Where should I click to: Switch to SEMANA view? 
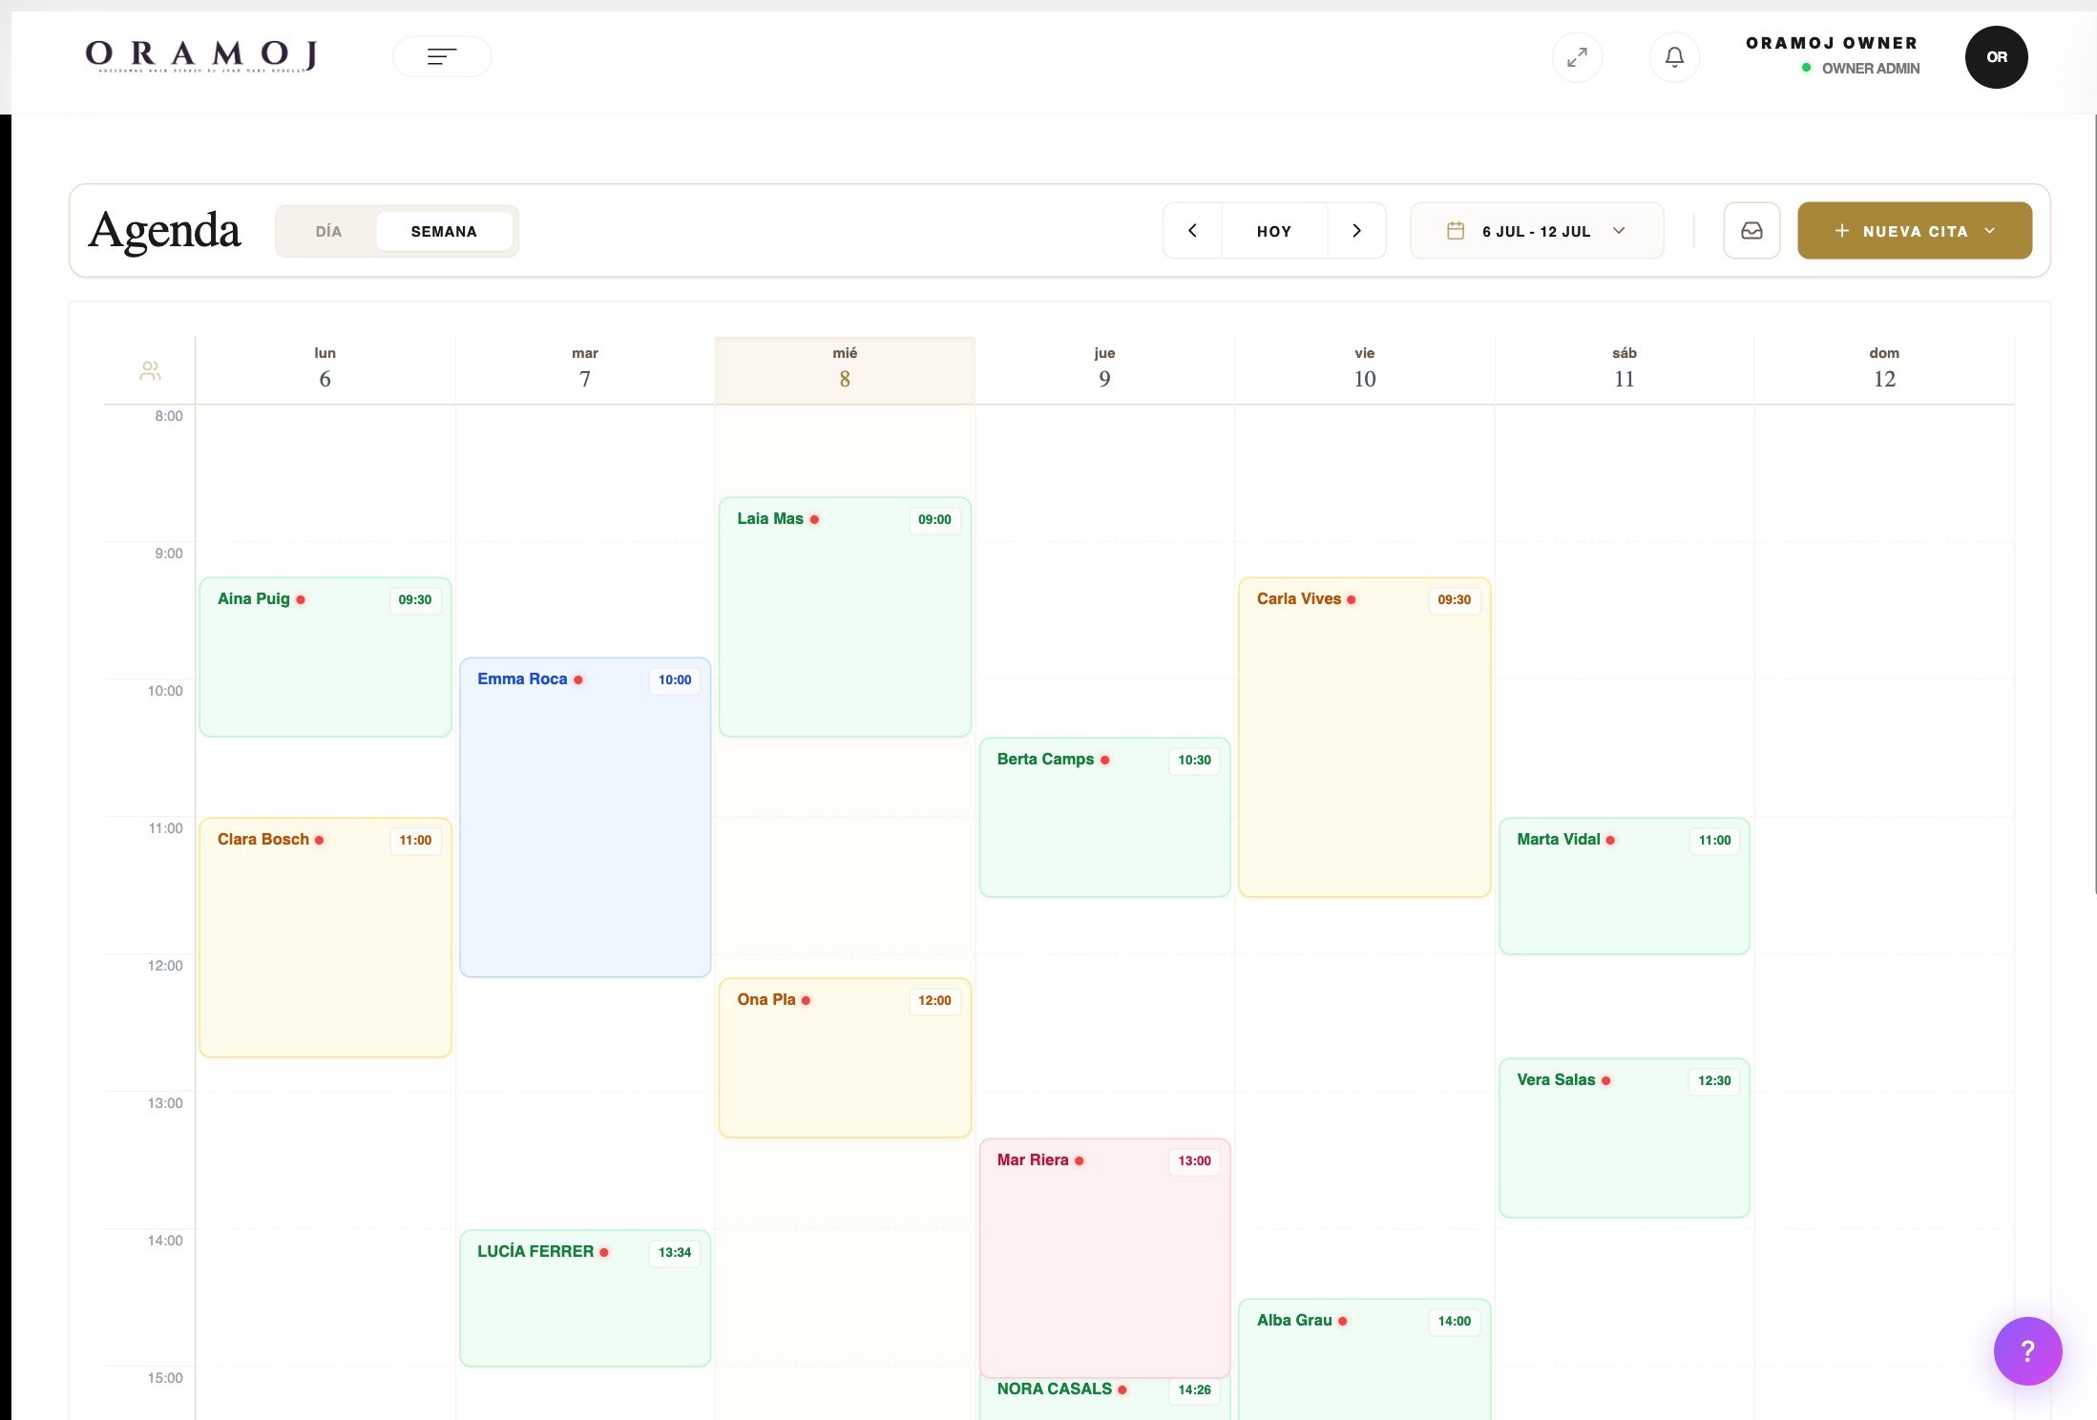click(444, 232)
